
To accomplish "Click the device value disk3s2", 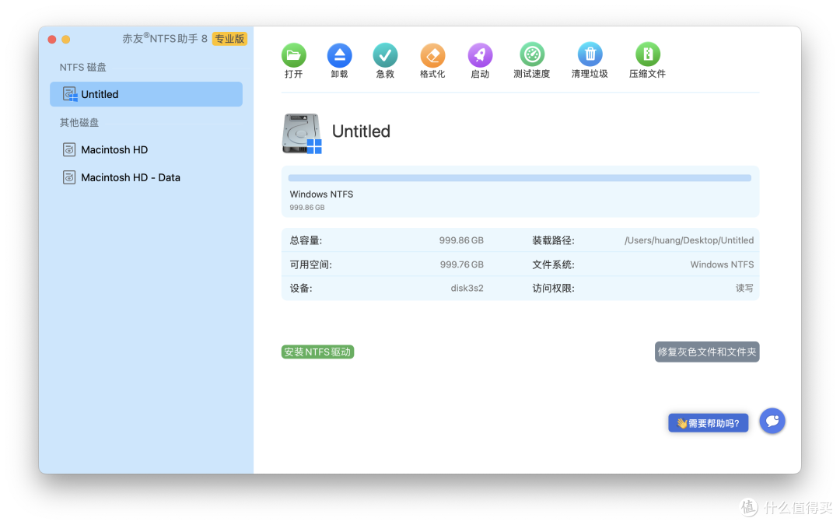I will (x=467, y=289).
